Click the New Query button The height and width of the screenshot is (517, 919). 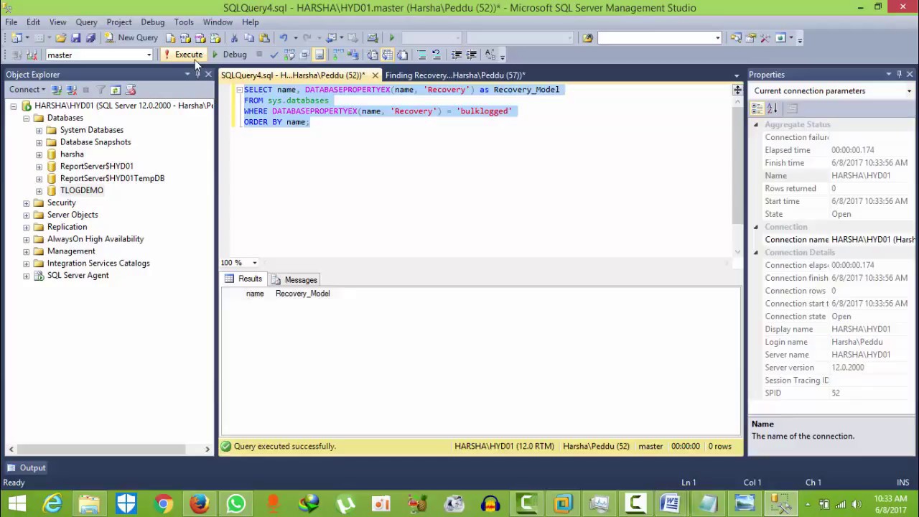tap(131, 37)
